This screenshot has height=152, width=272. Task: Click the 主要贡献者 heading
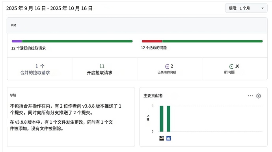tap(153, 95)
